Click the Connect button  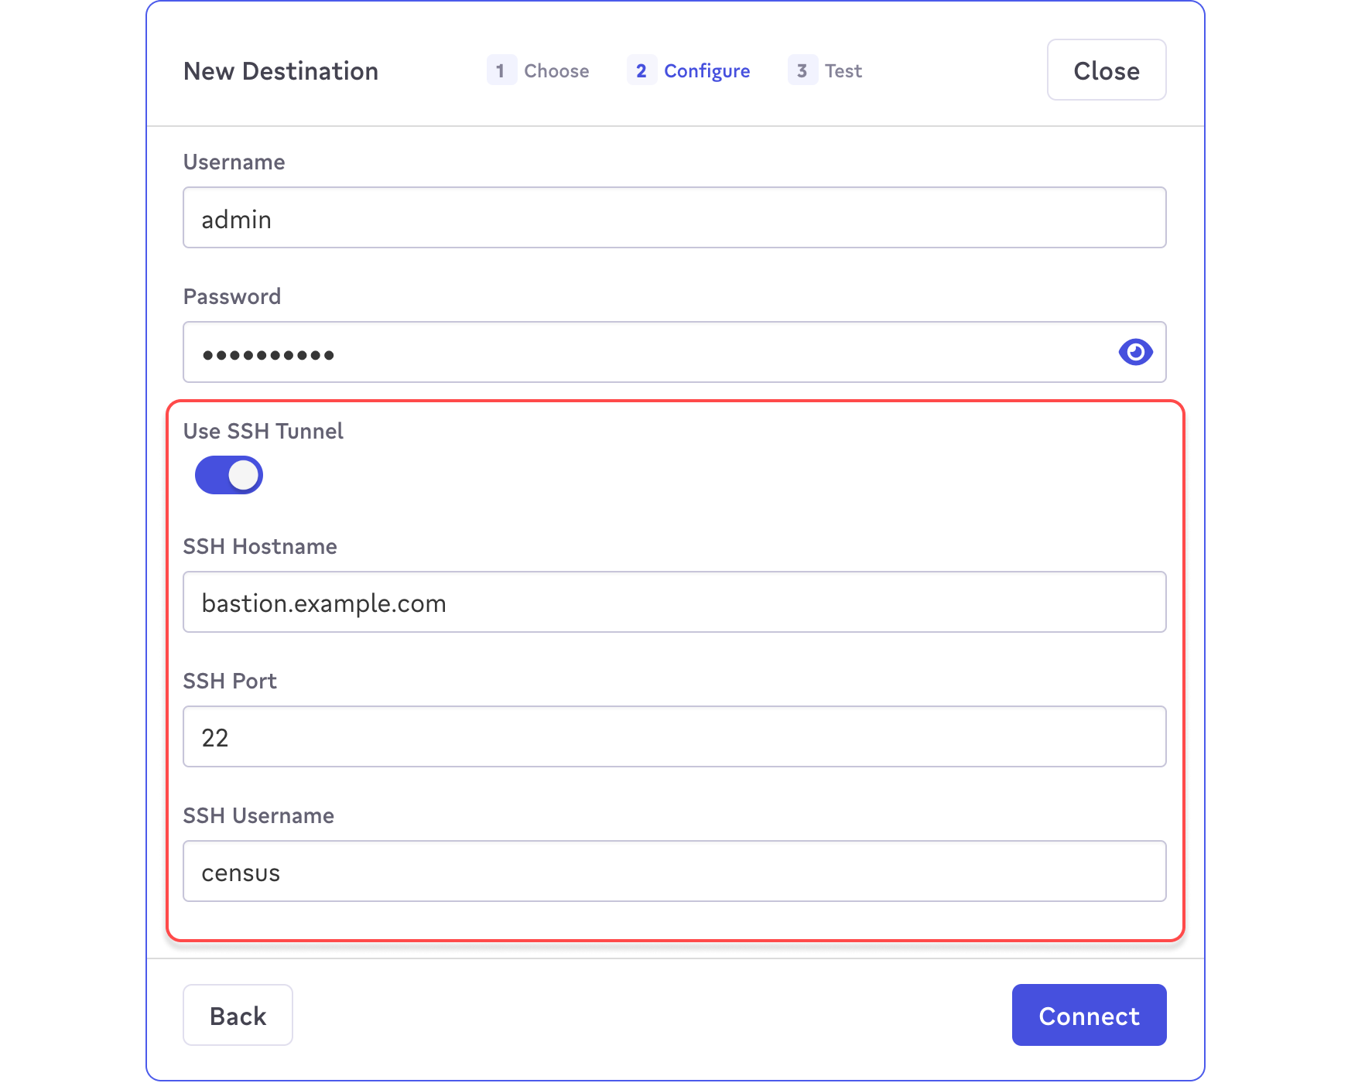pos(1088,1015)
